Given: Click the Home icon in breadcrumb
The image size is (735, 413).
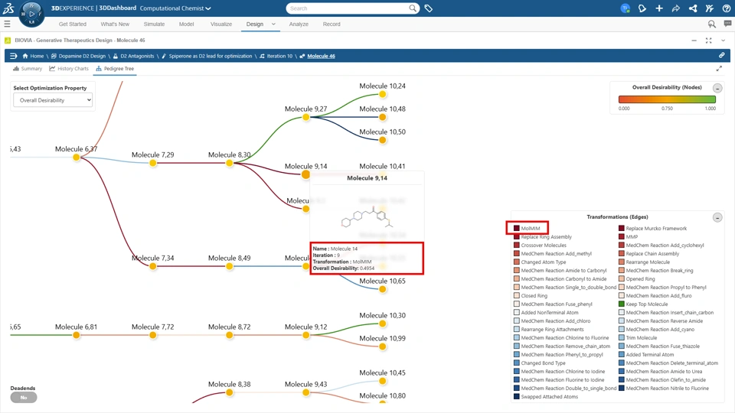Looking at the screenshot, I should point(25,56).
